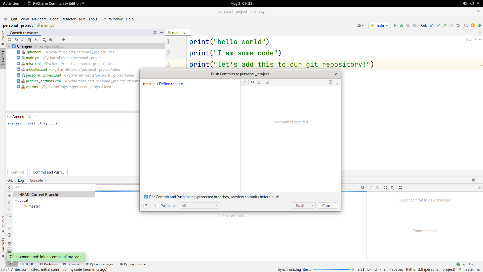Expand all in the Commit changes tree
Viewport: 483px width, 272px height.
click(x=57, y=40)
